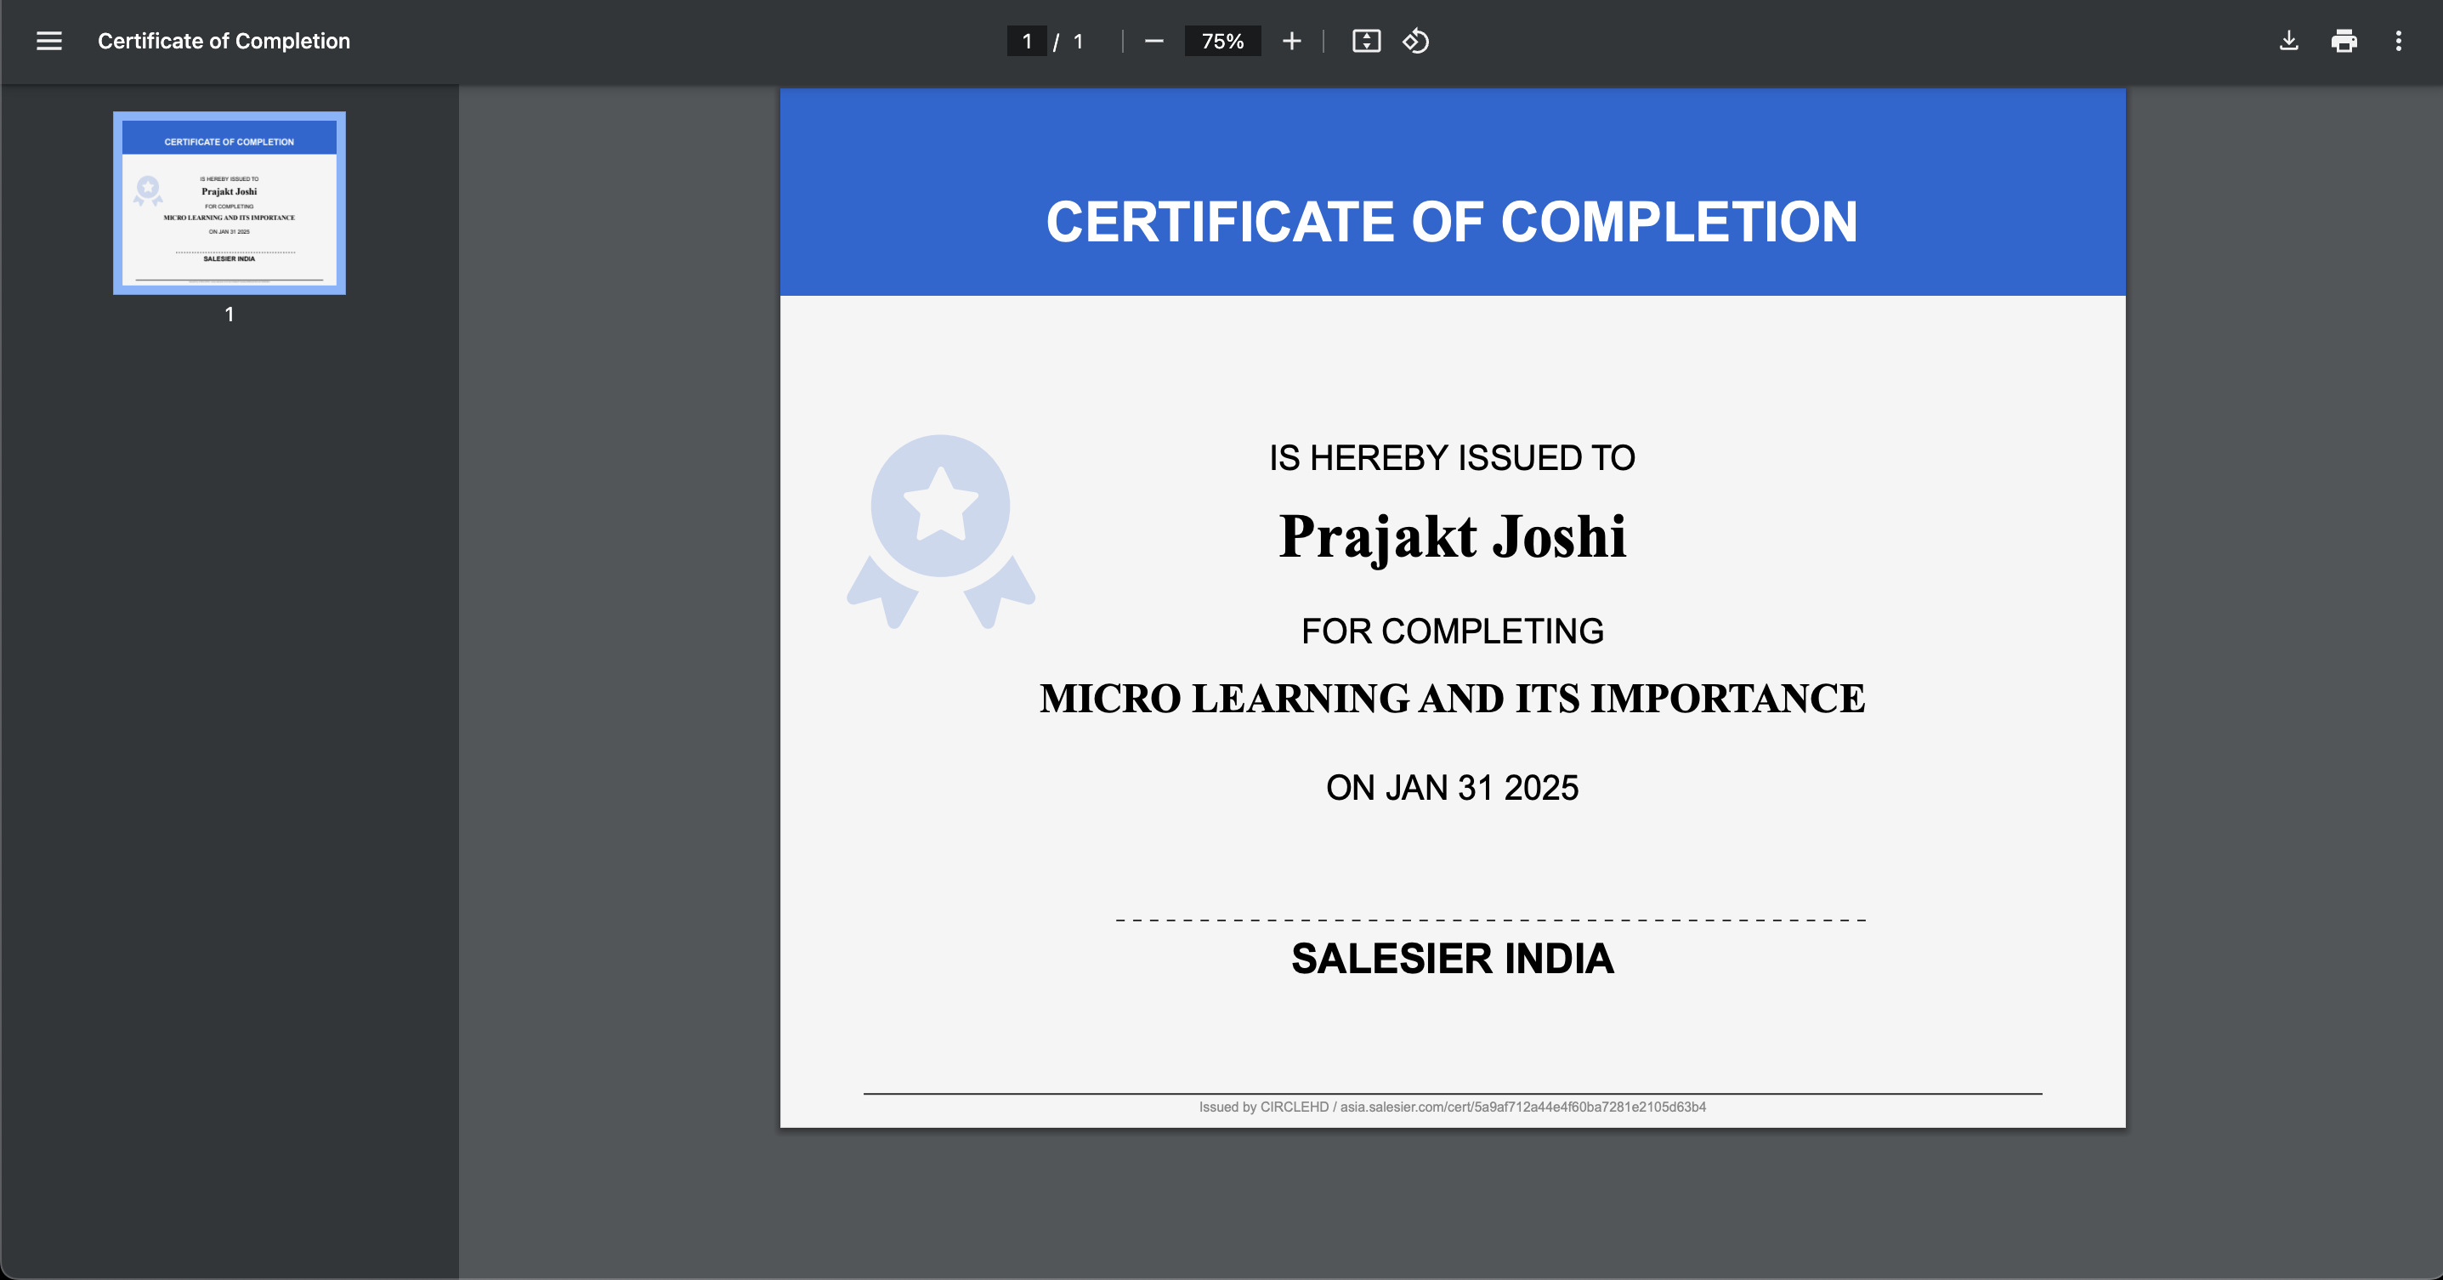Fit the page to the window
This screenshot has height=1280, width=2443.
pyautogui.click(x=1366, y=41)
